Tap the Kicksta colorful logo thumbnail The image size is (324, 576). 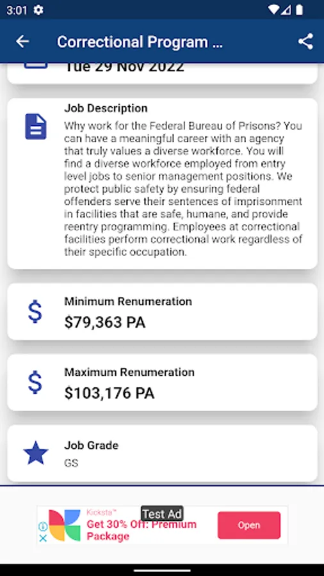point(65,525)
